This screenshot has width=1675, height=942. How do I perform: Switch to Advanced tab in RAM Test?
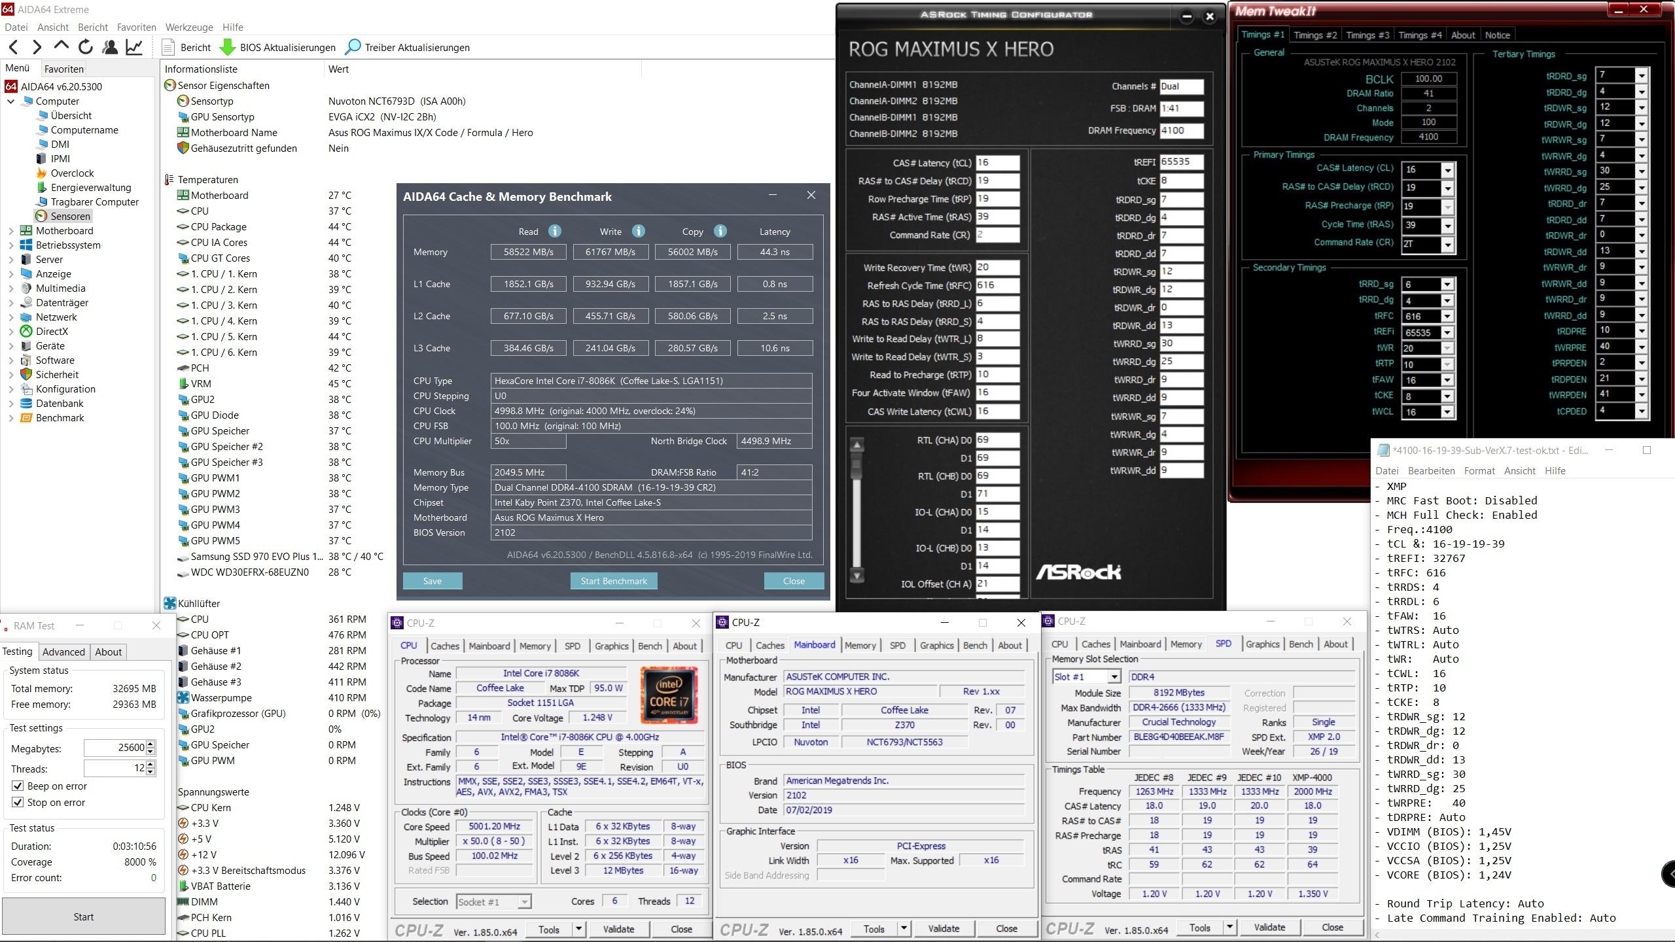point(63,652)
